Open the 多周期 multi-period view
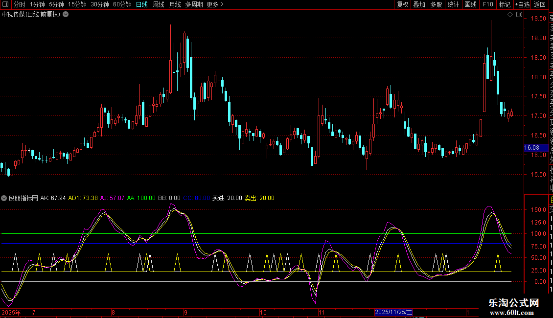The image size is (553, 318). (194, 4)
